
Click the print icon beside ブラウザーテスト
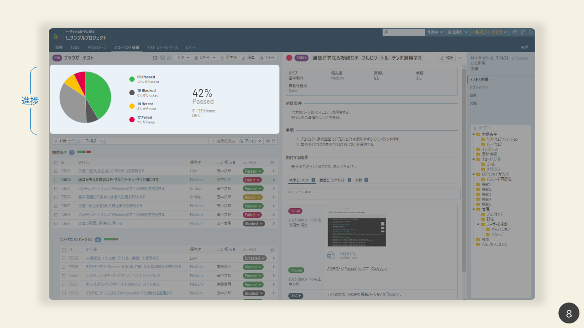click(162, 58)
